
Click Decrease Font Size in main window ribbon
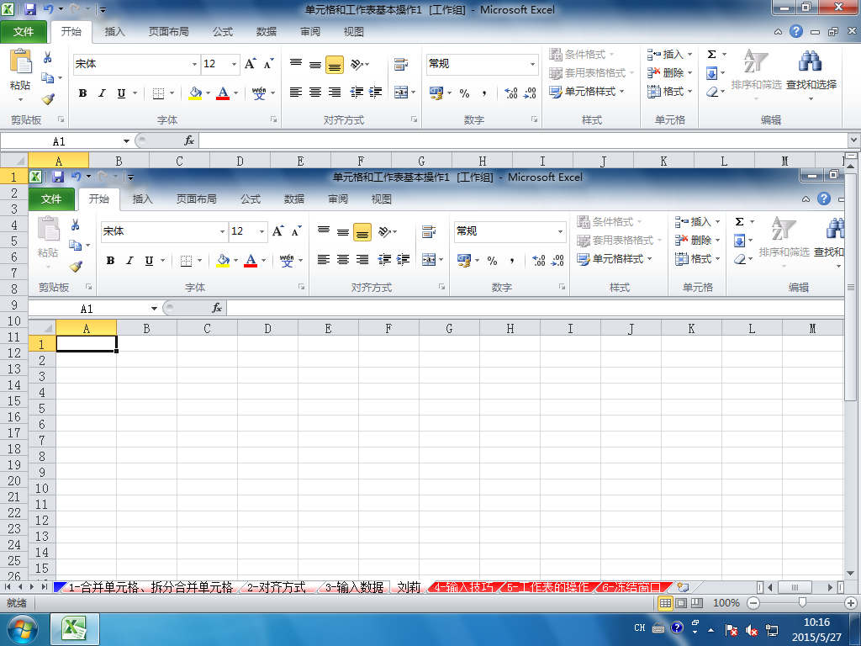268,64
